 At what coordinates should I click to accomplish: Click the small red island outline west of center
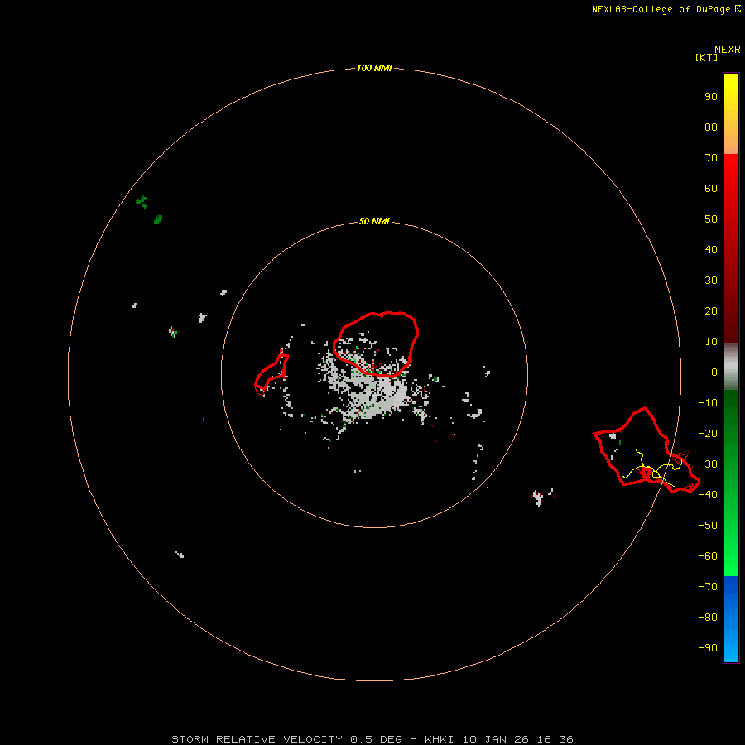[x=272, y=374]
